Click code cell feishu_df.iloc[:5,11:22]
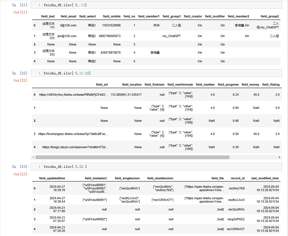 pos(156,73)
